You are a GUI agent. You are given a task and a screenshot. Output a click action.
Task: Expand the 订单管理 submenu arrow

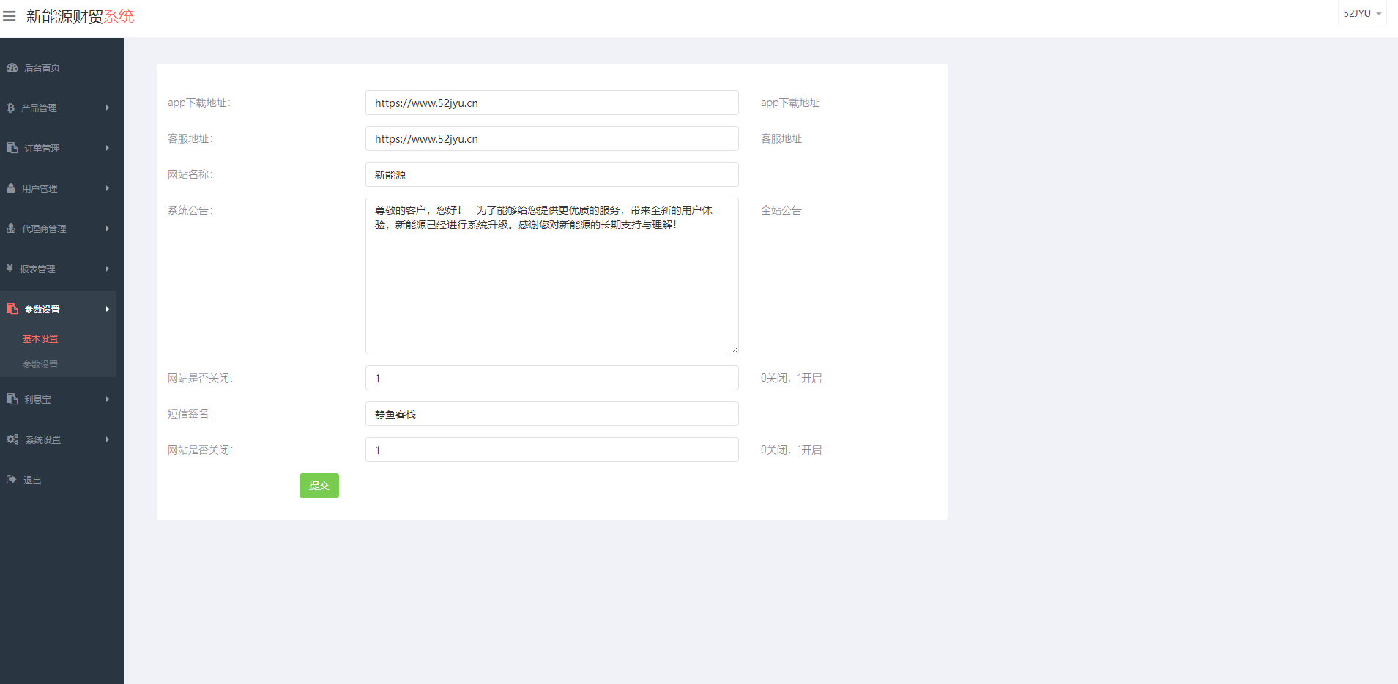(108, 148)
